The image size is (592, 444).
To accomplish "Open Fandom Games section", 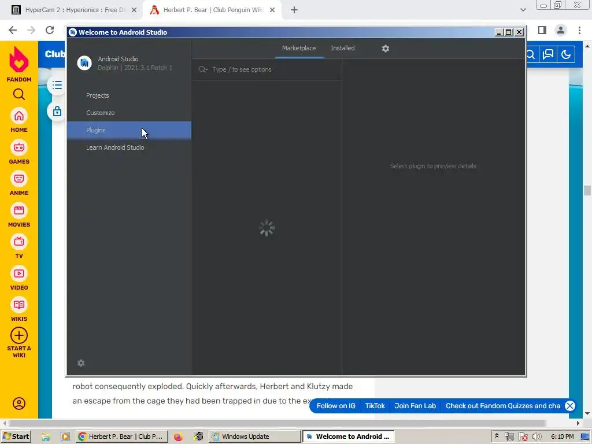I will click(x=19, y=152).
